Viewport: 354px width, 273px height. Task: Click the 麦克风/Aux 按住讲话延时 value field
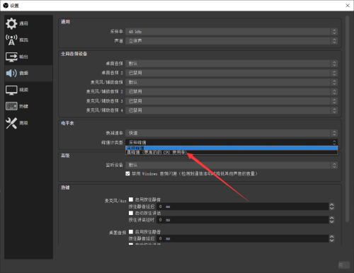[242, 220]
